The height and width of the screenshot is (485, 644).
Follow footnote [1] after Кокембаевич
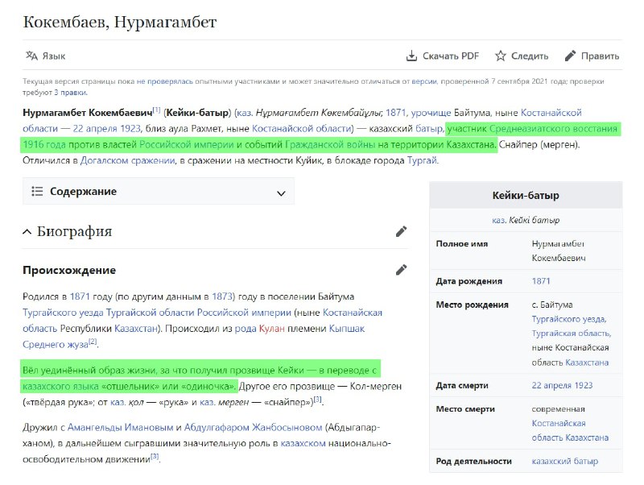coord(156,110)
